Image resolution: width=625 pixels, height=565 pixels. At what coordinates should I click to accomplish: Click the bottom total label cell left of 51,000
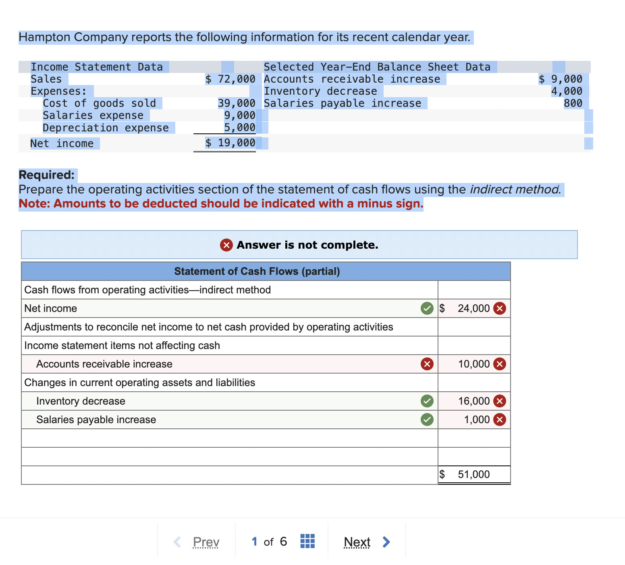(x=230, y=475)
